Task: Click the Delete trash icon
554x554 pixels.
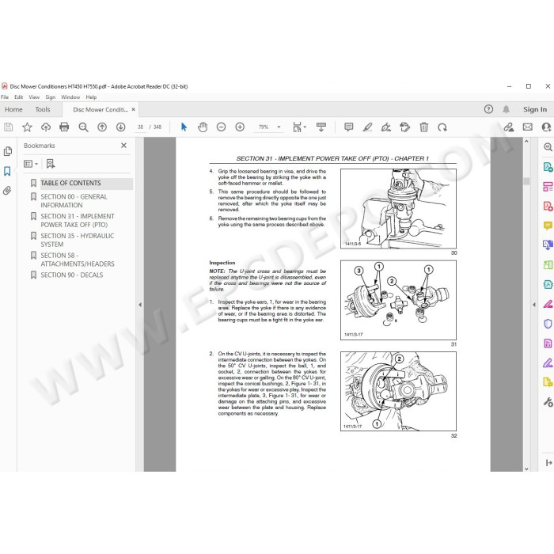Action: tap(424, 127)
